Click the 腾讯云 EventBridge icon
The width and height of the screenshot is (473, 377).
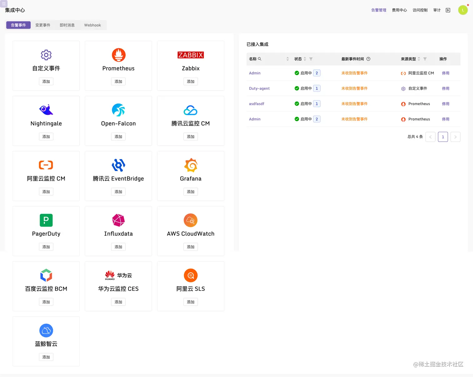tap(119, 165)
